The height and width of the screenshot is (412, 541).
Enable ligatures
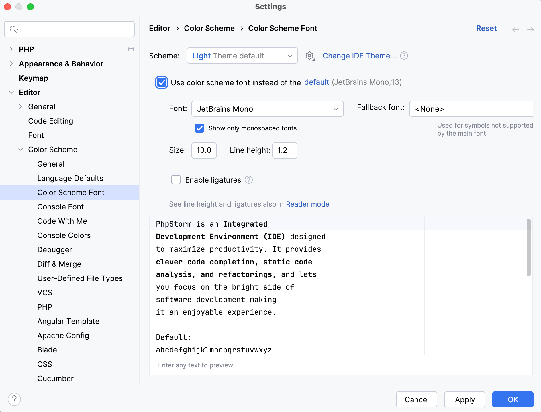point(176,180)
